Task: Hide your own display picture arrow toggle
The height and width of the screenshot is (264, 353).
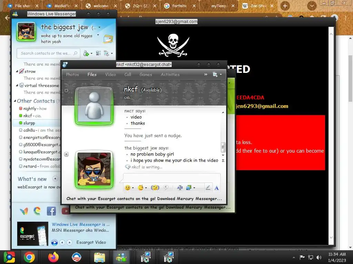Action: [66, 154]
